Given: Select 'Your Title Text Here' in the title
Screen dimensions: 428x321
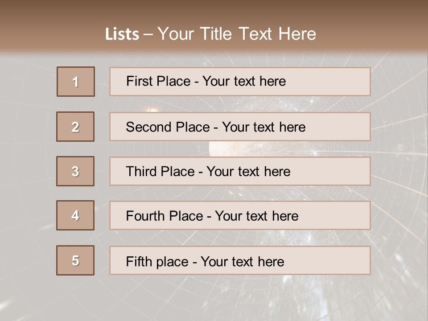Looking at the screenshot, I should pos(237,34).
